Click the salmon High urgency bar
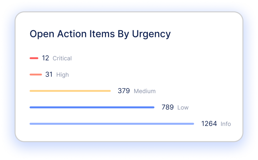This screenshot has height=160, width=258. point(36,75)
